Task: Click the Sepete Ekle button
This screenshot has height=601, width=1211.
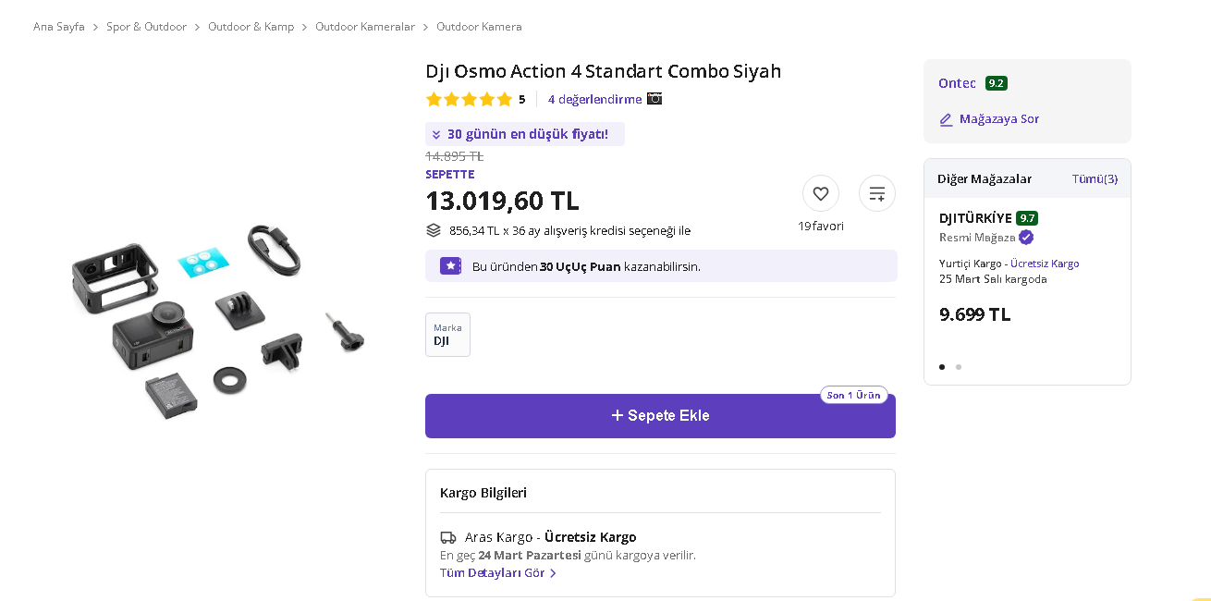Action: tap(660, 416)
